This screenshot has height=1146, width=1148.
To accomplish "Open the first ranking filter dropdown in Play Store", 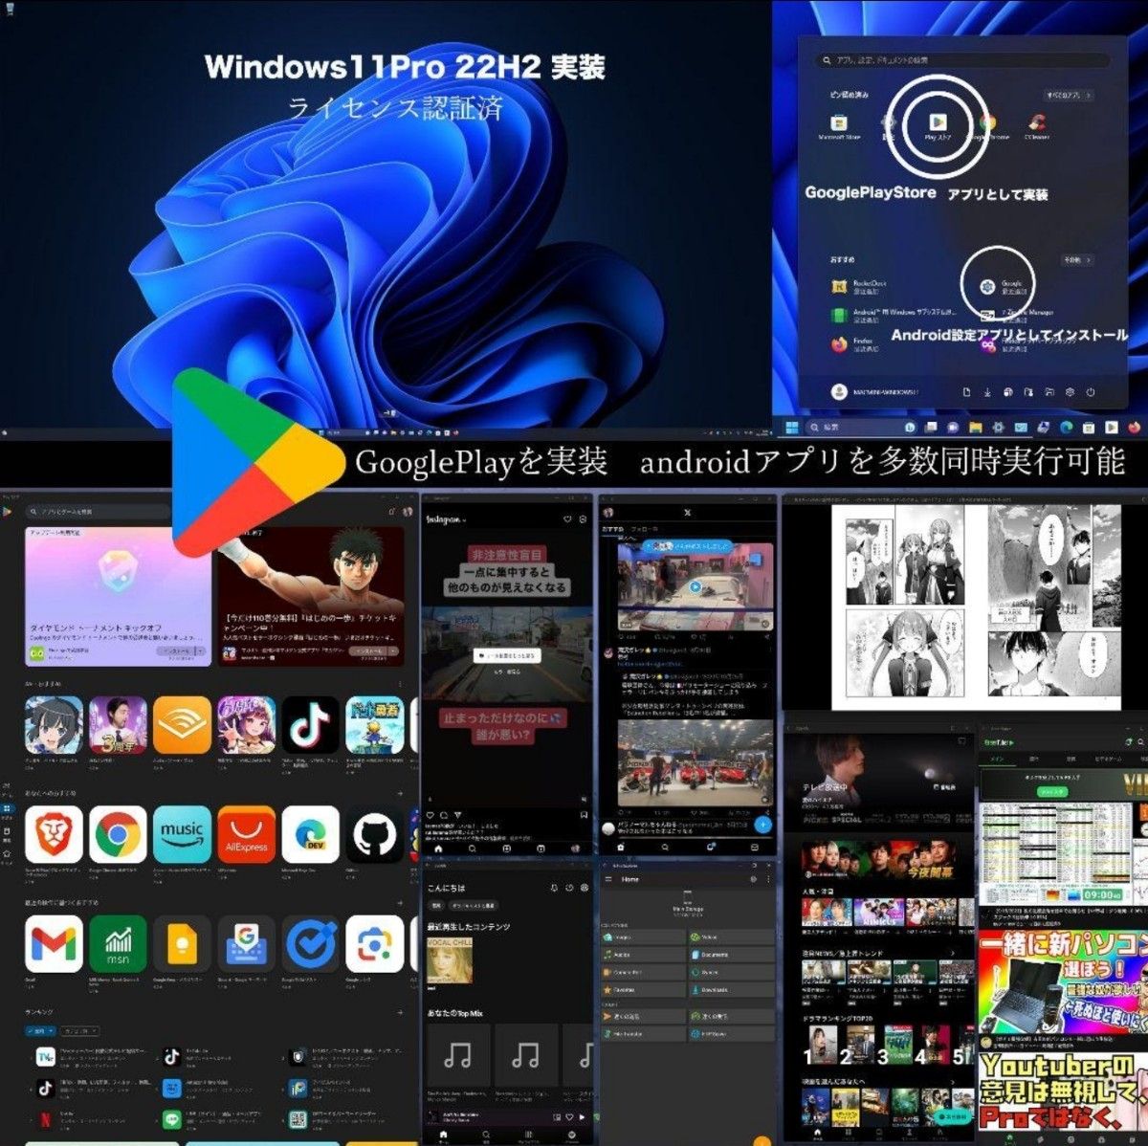I will tap(42, 1031).
